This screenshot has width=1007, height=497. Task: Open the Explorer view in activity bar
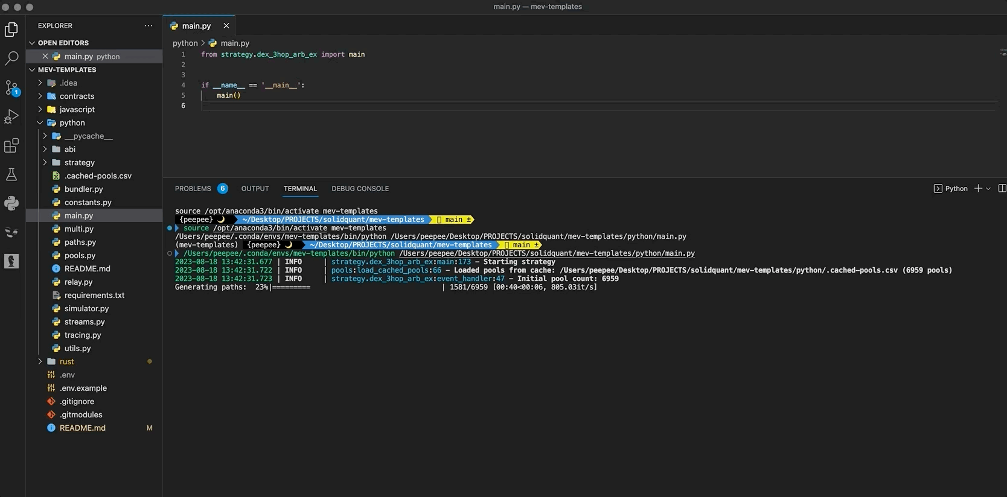click(11, 29)
